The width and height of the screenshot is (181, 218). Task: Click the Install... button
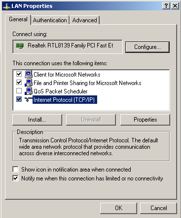37,120
